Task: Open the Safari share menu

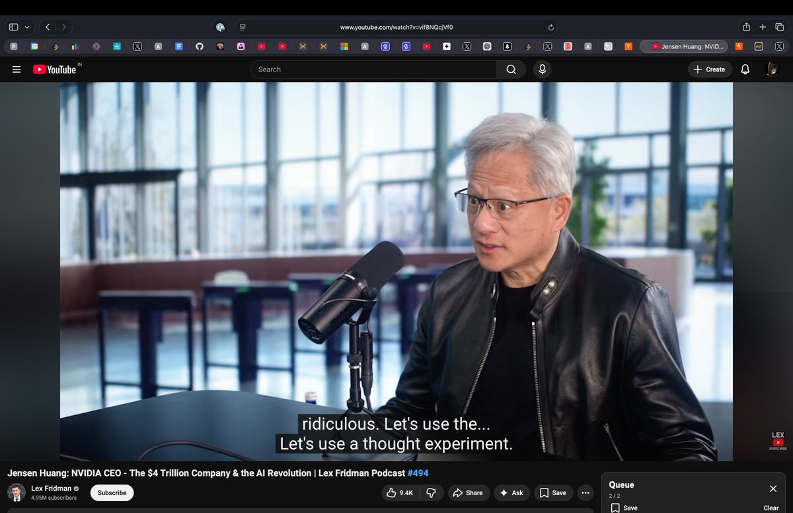Action: (x=746, y=27)
